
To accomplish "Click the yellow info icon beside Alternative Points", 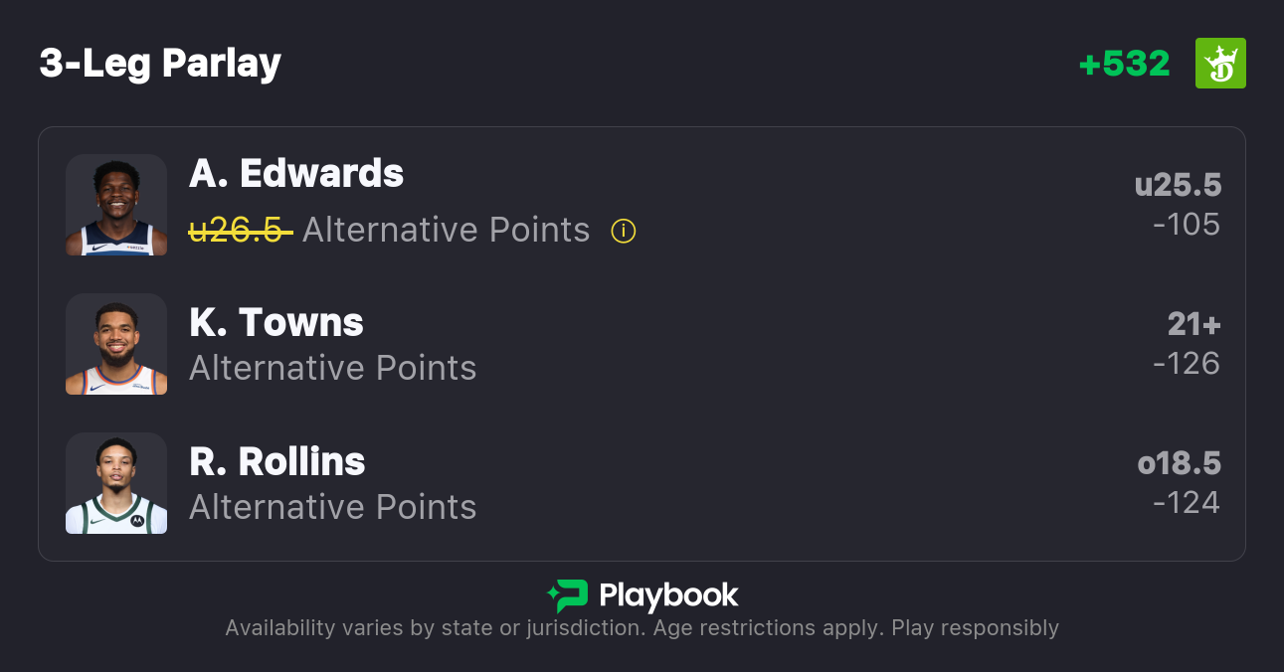I will point(624,232).
